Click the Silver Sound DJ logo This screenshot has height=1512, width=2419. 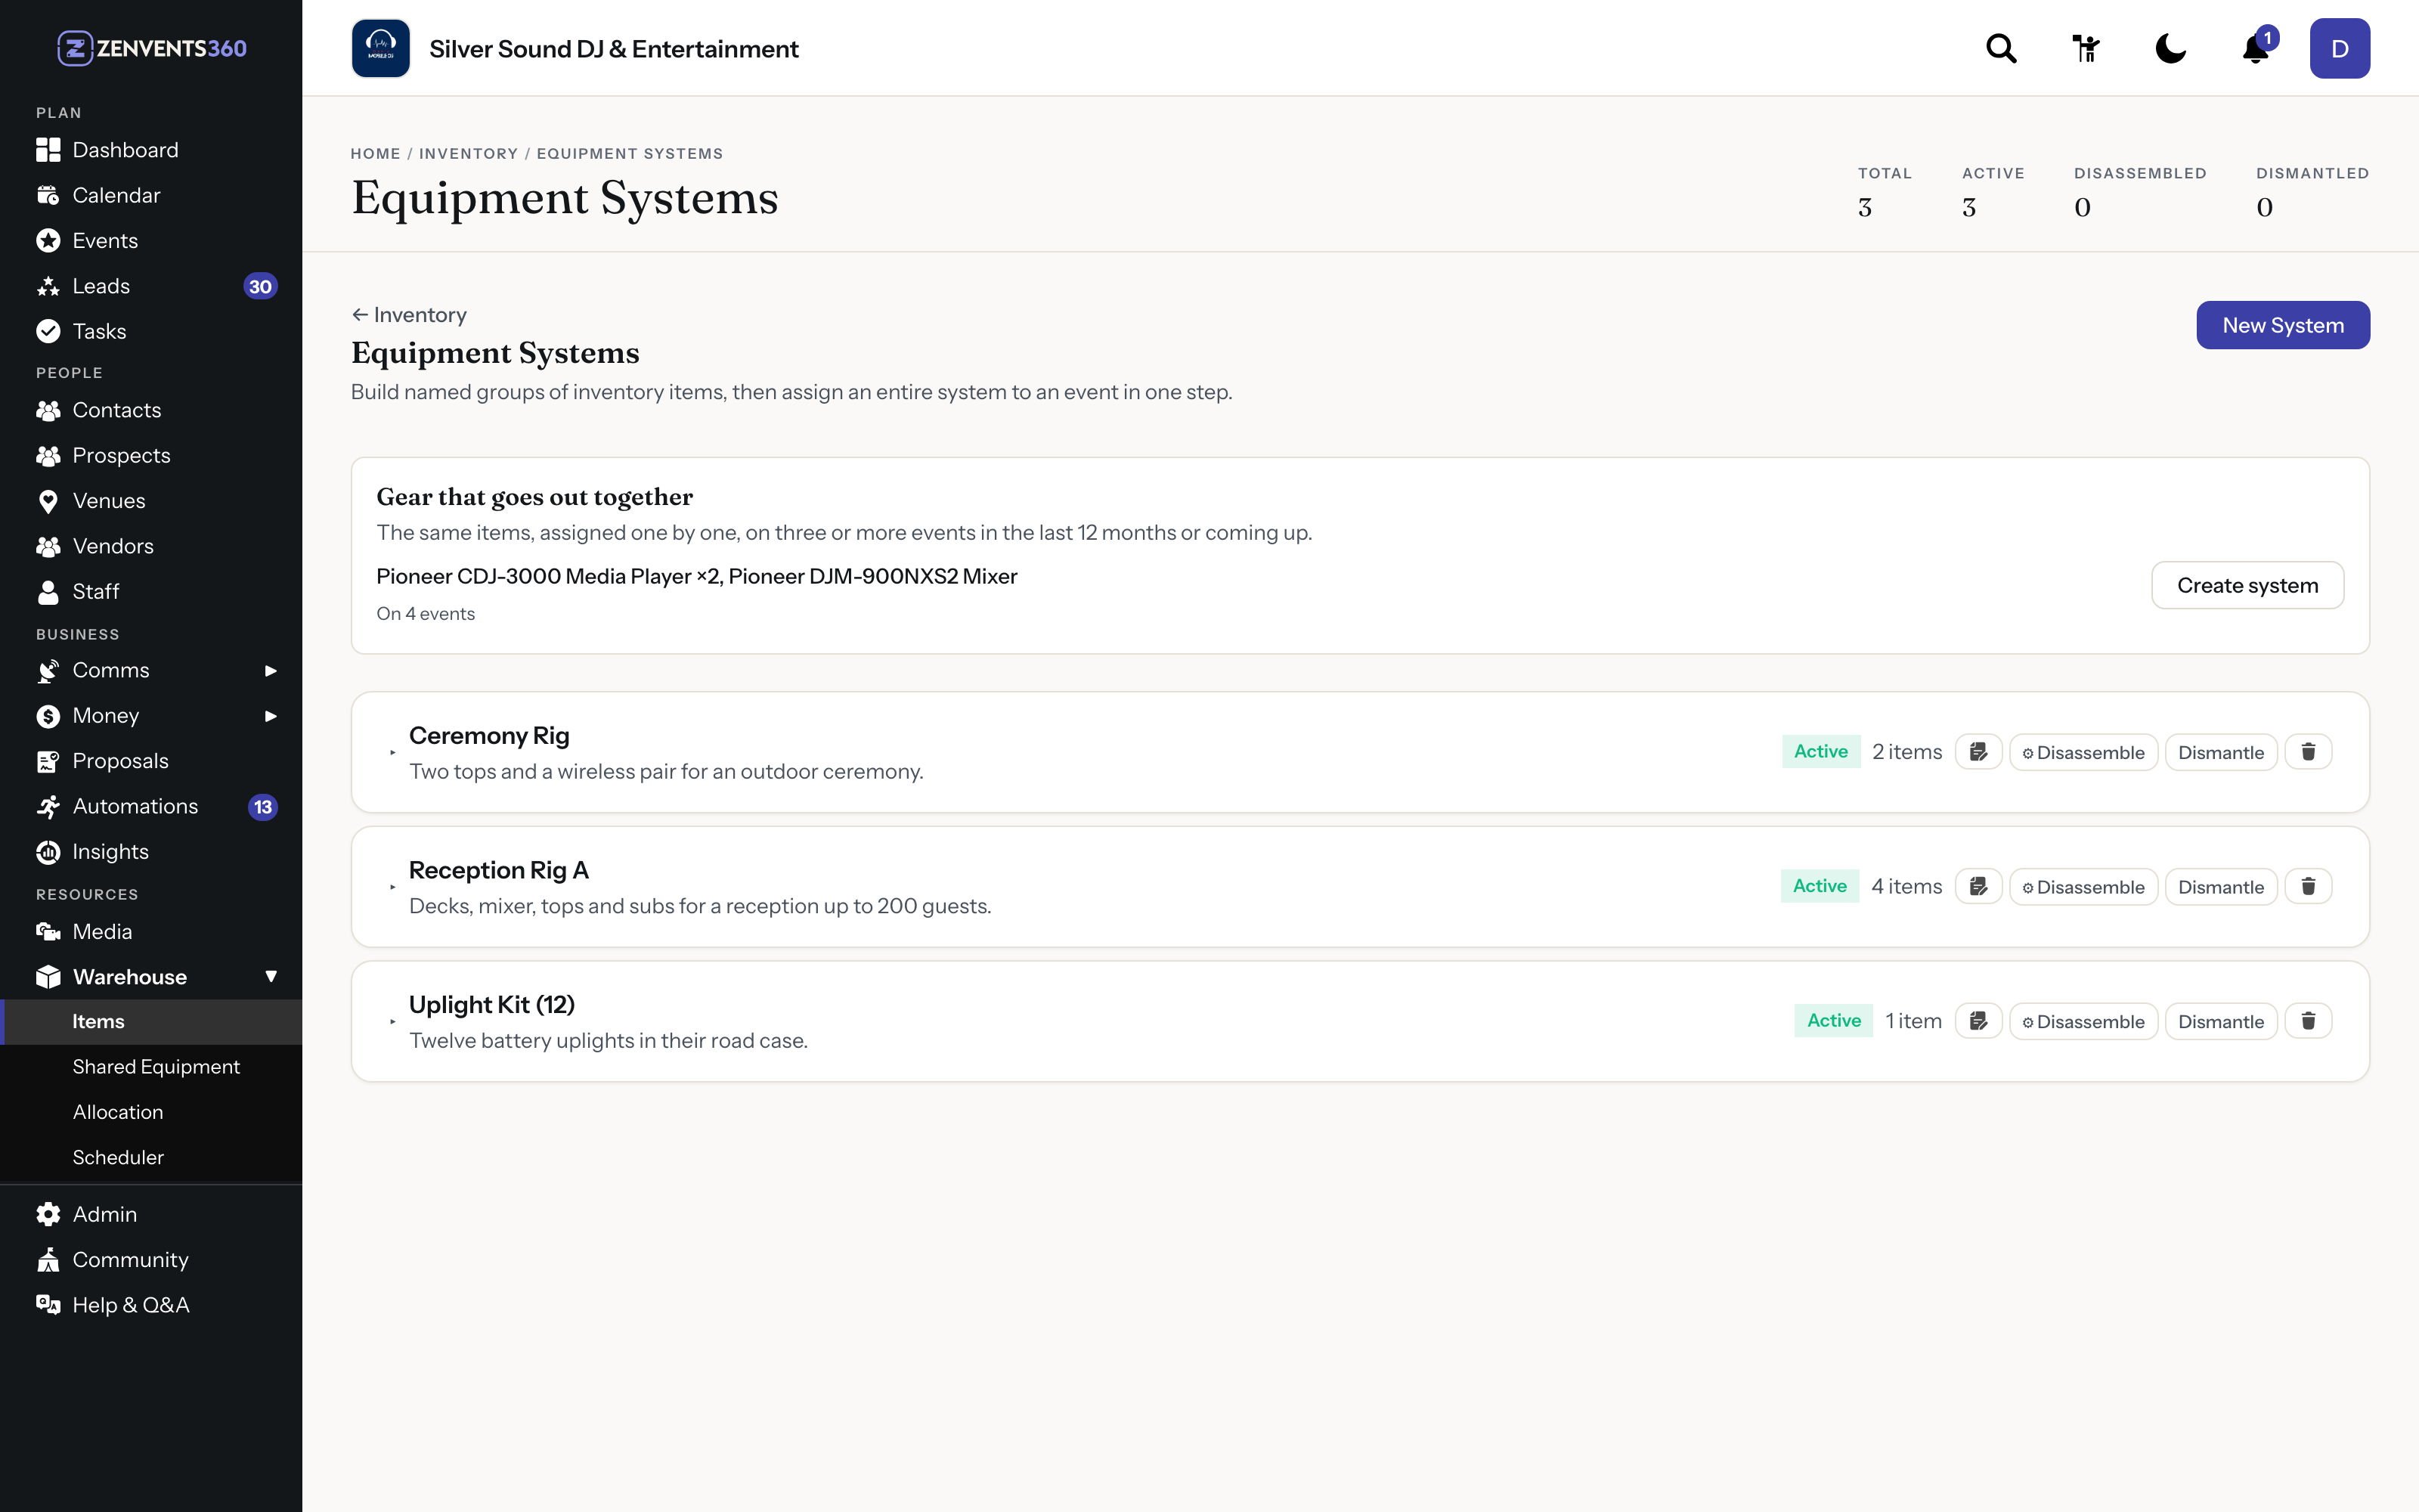point(381,48)
